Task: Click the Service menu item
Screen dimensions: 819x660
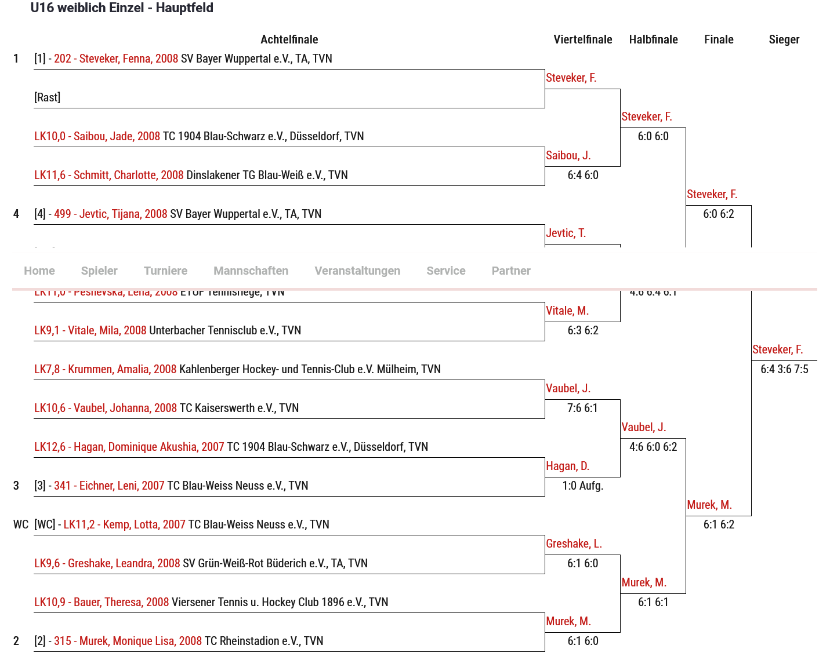Action: [445, 271]
